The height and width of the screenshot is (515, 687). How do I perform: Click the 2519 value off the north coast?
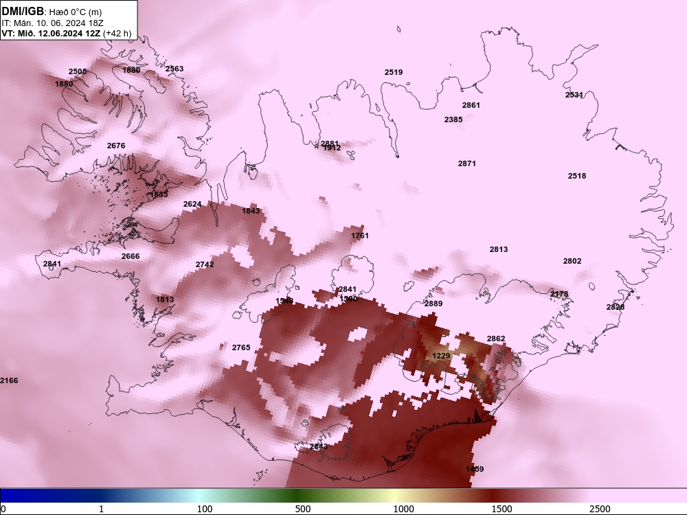click(394, 72)
